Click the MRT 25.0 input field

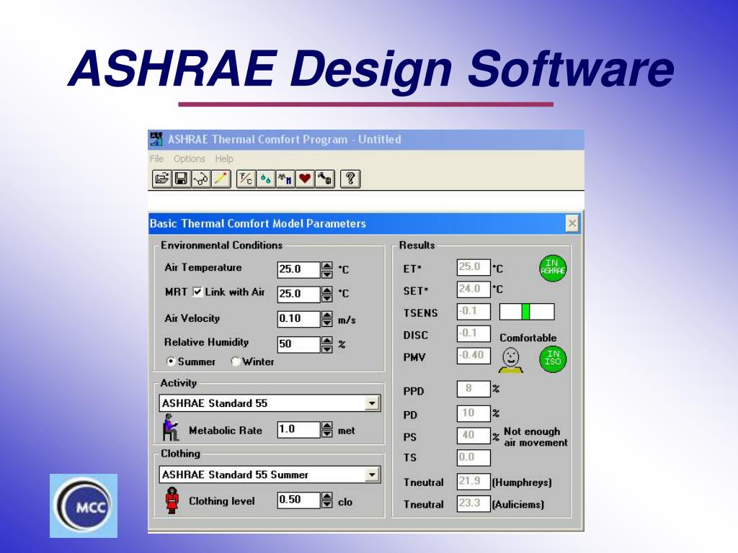pos(298,294)
